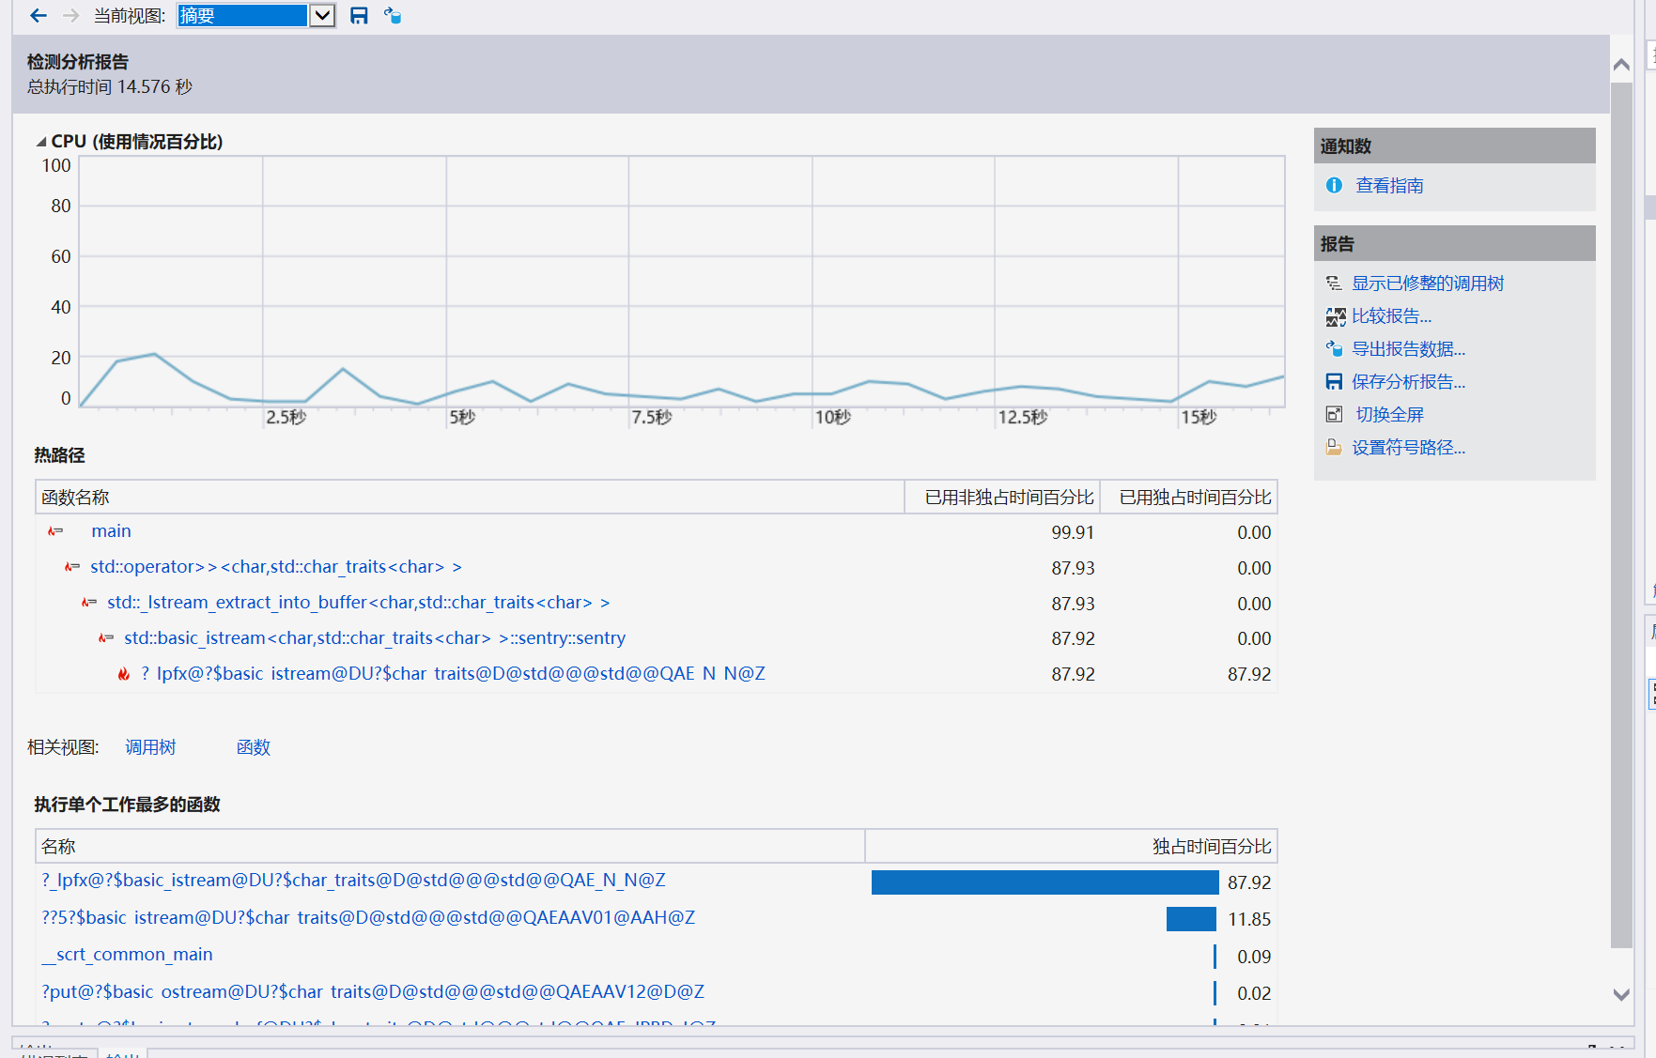The width and height of the screenshot is (1656, 1058).
Task: Click the info icon beside 查看指南
Action: coord(1334,186)
